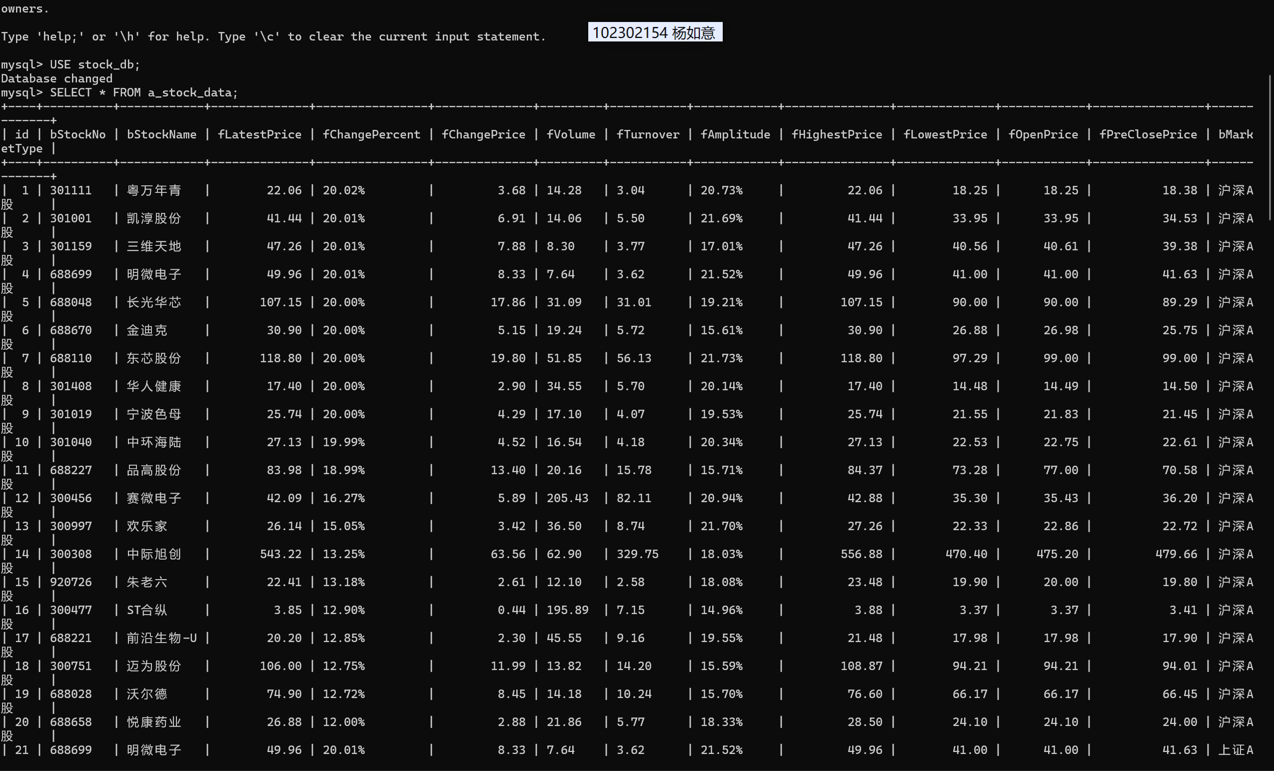The height and width of the screenshot is (771, 1274).
Task: Click the fHighestPrice column header
Action: pyautogui.click(x=837, y=134)
